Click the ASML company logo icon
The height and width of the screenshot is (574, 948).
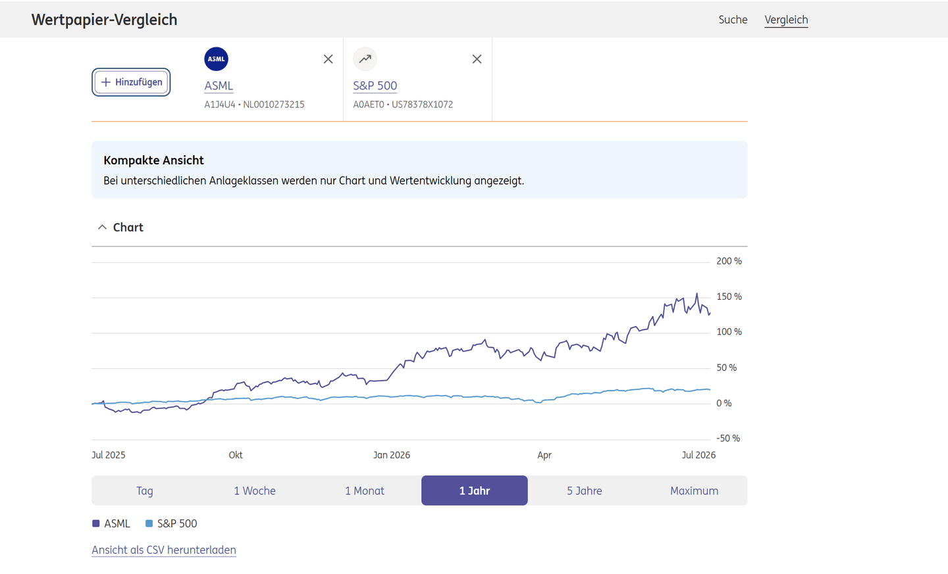click(x=216, y=59)
